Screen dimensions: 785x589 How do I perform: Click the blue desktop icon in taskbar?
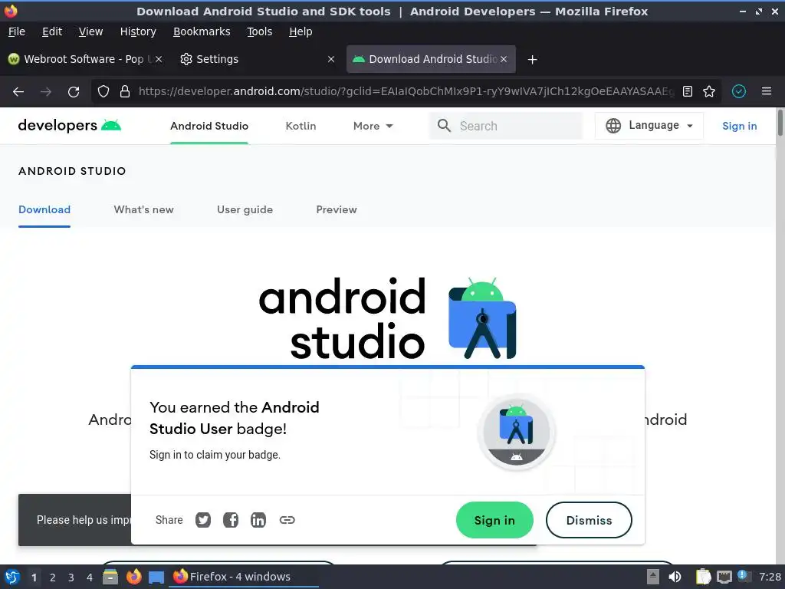(x=156, y=577)
